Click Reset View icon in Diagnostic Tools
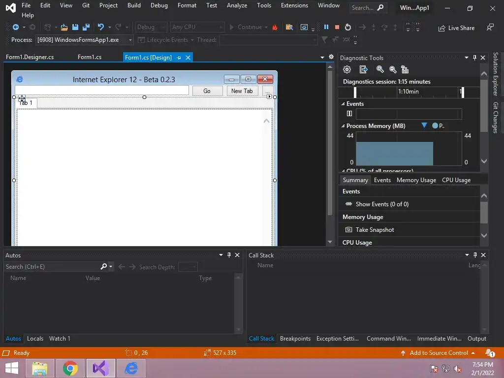504x378 pixels. tap(405, 69)
